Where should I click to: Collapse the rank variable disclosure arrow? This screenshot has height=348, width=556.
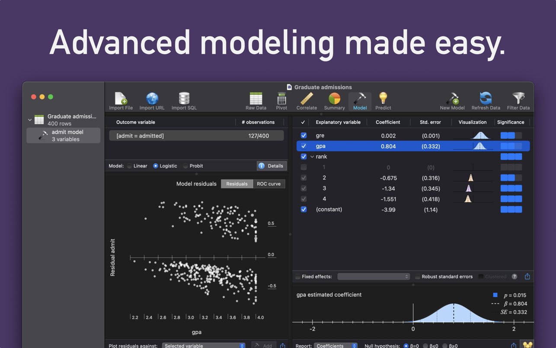point(312,157)
